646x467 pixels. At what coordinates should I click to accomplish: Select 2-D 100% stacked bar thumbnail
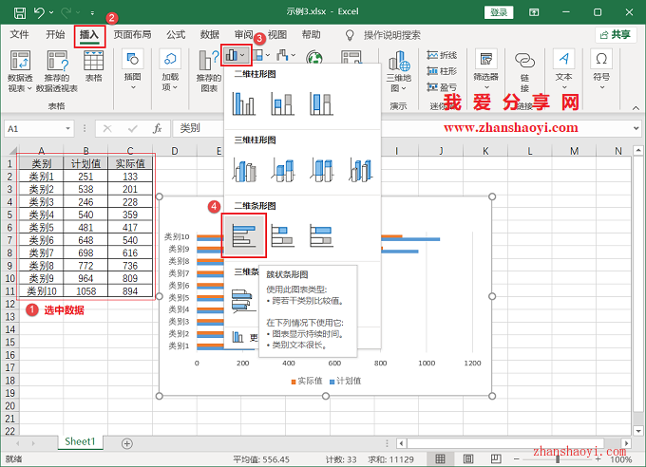(x=321, y=235)
